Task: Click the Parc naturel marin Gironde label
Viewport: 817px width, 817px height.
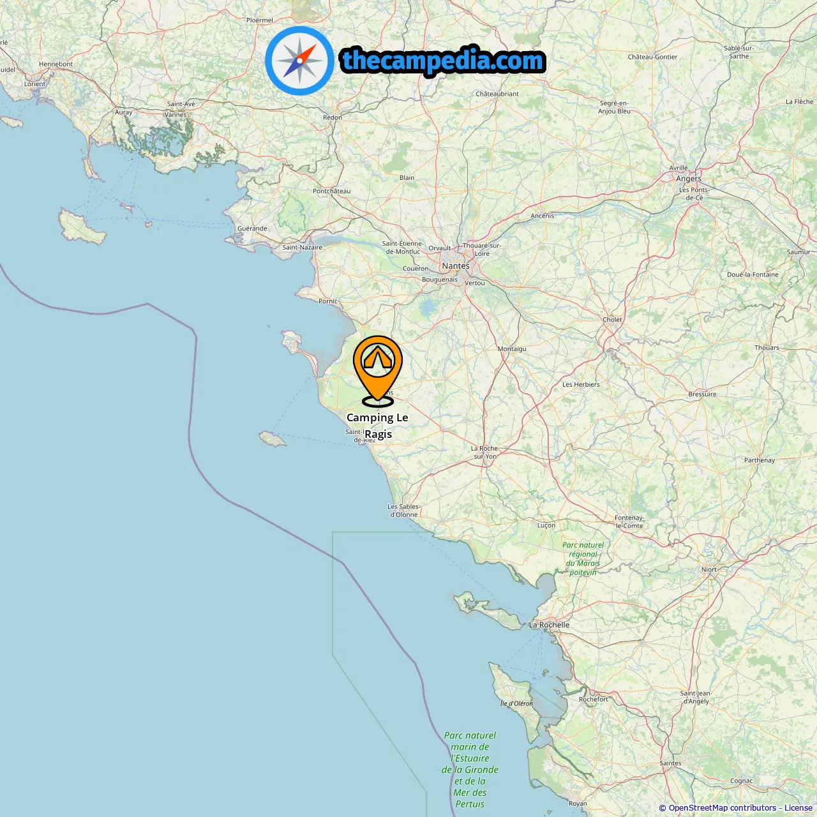Action: pyautogui.click(x=470, y=770)
